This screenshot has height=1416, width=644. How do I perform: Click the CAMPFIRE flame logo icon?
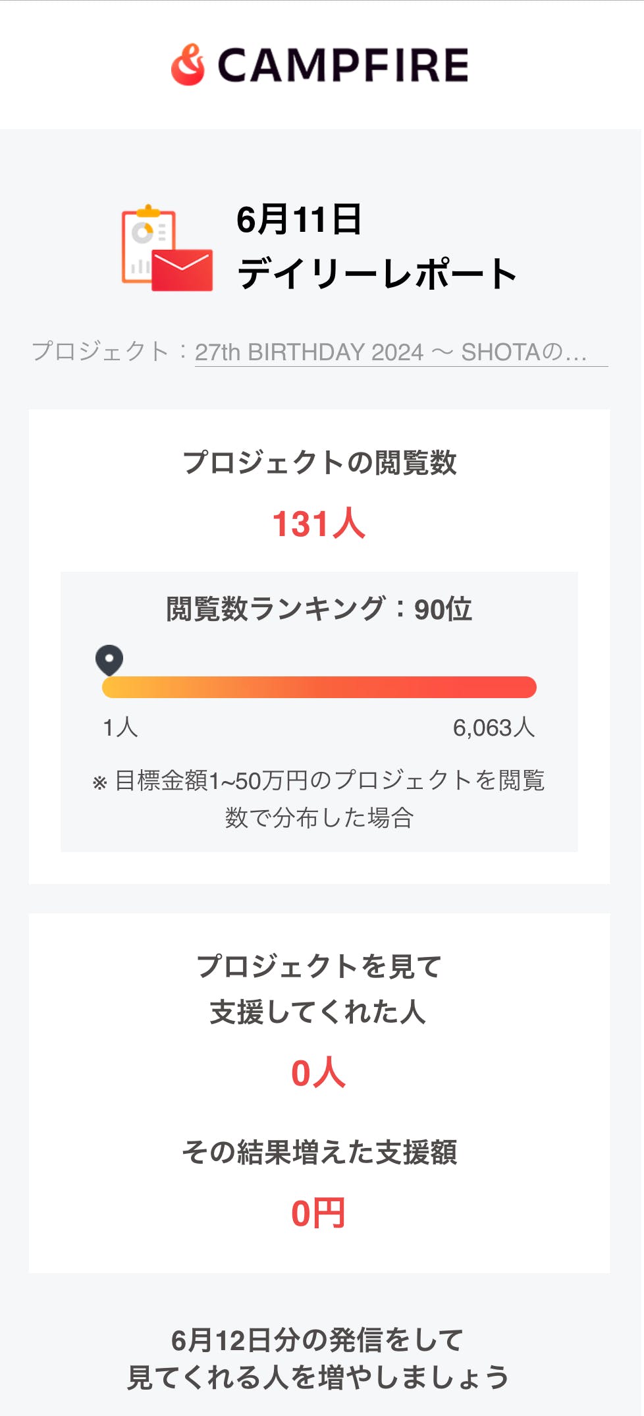pyautogui.click(x=188, y=65)
